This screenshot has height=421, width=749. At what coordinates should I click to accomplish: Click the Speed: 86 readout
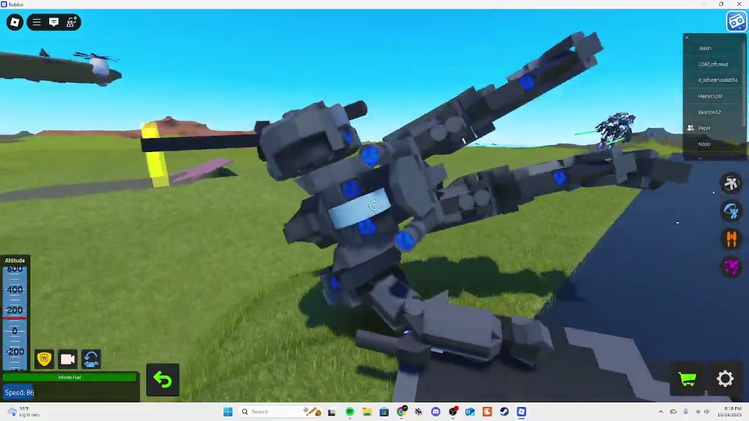pyautogui.click(x=20, y=393)
